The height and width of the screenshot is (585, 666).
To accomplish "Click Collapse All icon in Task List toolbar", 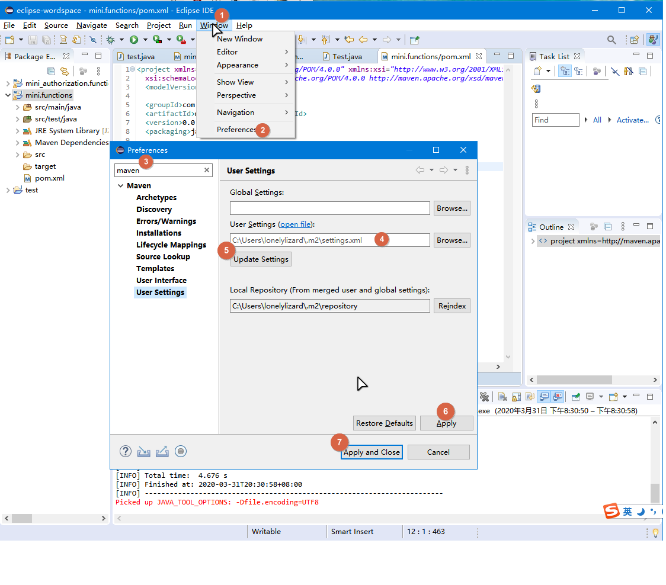I will [x=643, y=71].
